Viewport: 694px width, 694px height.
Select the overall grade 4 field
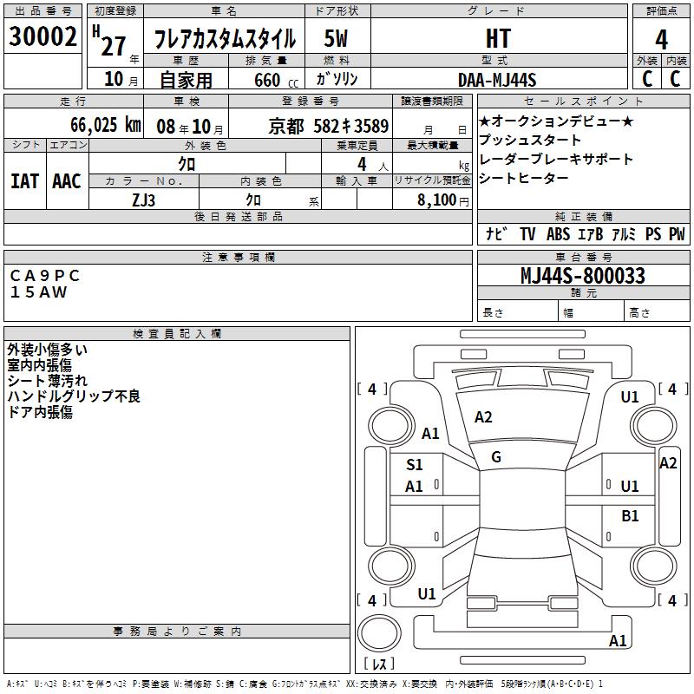click(x=661, y=40)
